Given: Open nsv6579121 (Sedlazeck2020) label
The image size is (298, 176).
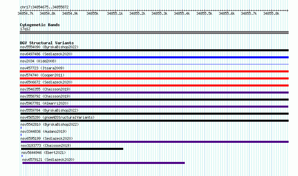Looking at the screenshot, I should pyautogui.click(x=49, y=160).
